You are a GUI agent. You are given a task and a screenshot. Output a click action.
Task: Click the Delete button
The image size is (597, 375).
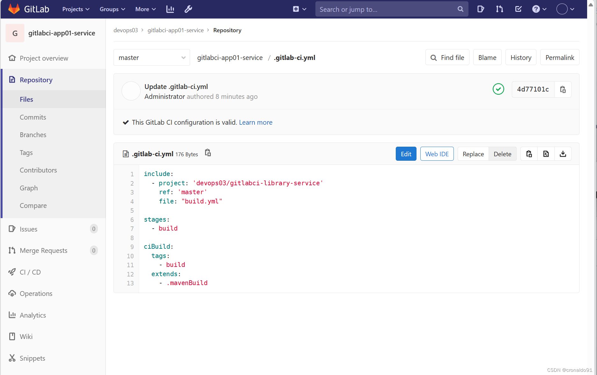pyautogui.click(x=503, y=154)
